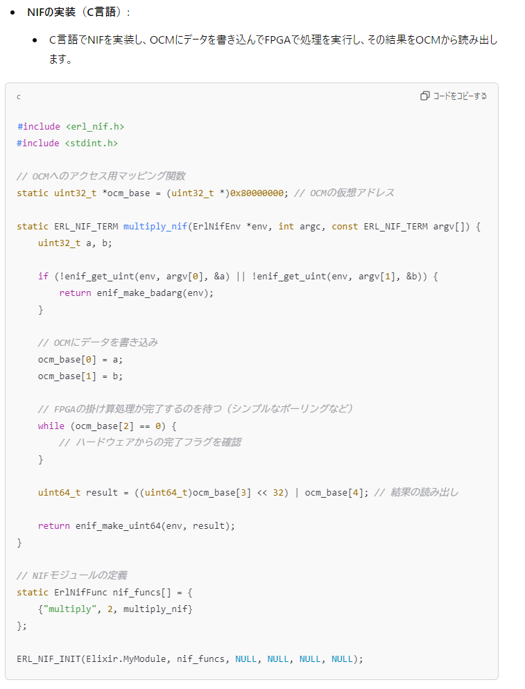The image size is (525, 689).
Task: Click the string "multiply" in nif_funcs
Action: click(69, 609)
